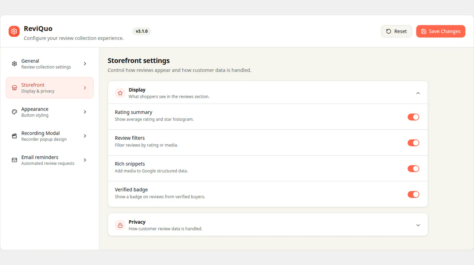Expand the Privacy section chevron
Image resolution: width=474 pixels, height=265 pixels.
point(418,225)
